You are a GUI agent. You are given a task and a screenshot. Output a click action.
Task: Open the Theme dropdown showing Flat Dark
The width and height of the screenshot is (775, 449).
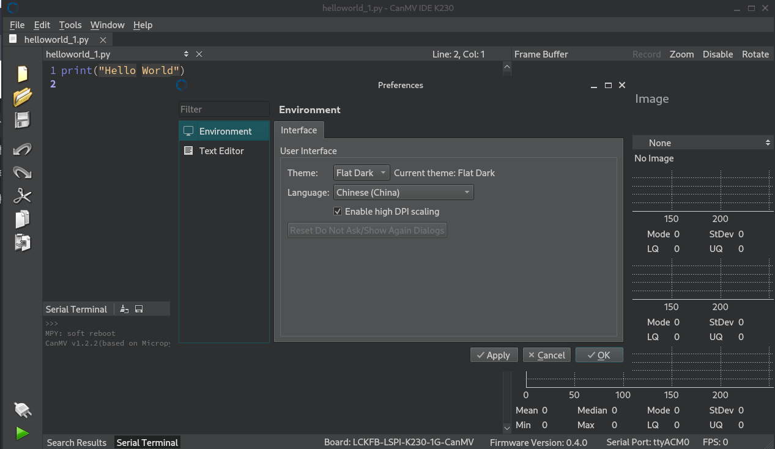(x=362, y=173)
